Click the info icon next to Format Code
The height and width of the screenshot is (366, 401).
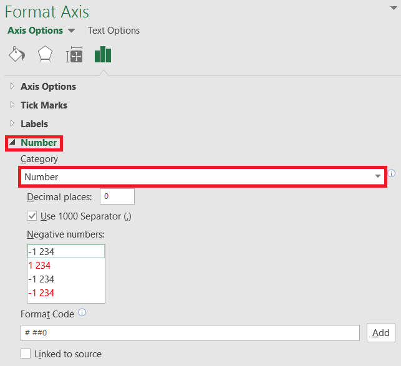(82, 312)
